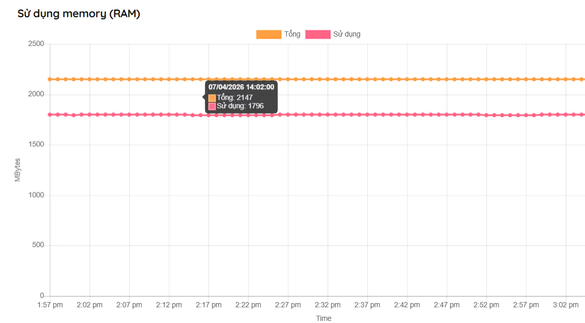585x323 pixels.
Task: Select the leftmost orange Tổng data point
Action: tap(50, 79)
